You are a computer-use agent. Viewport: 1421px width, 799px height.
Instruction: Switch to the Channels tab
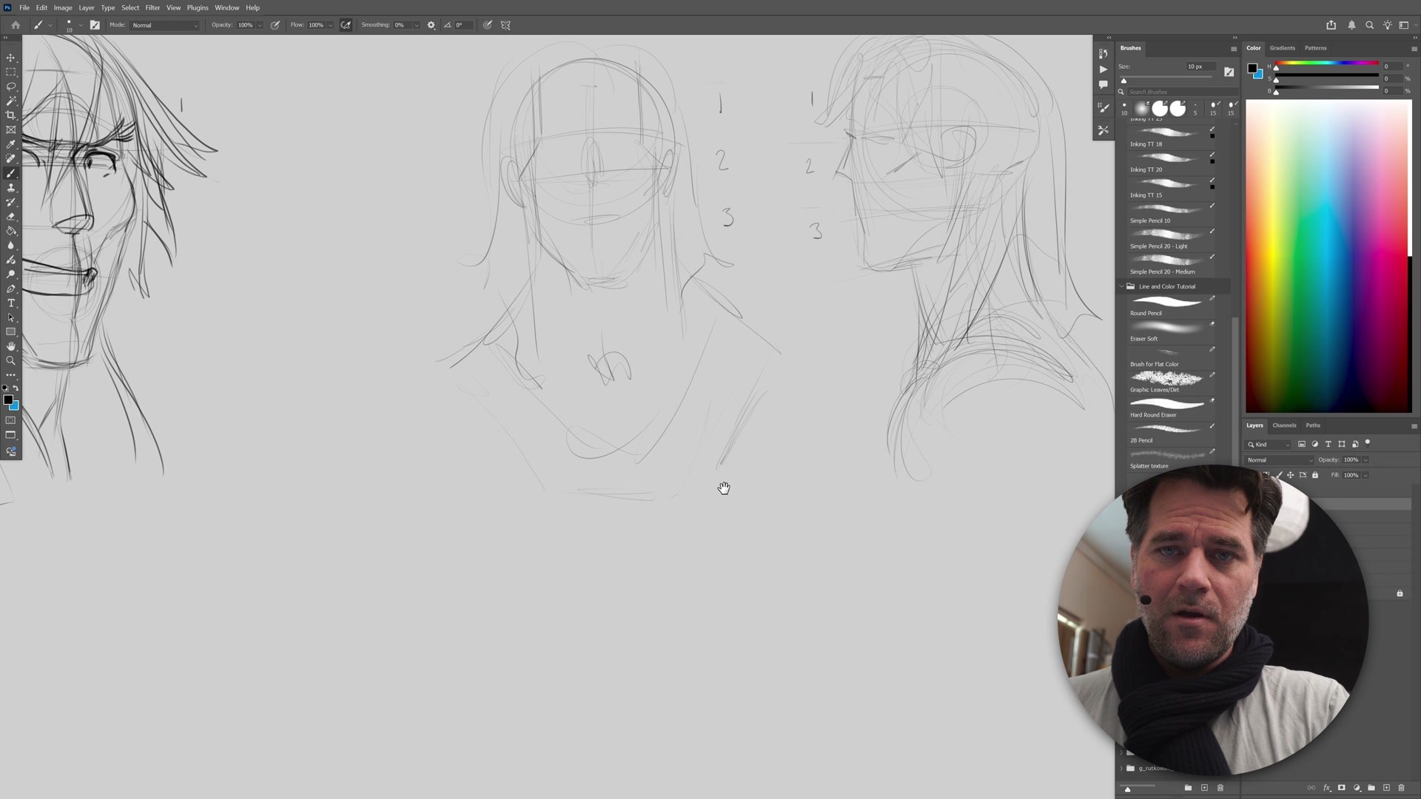click(x=1284, y=425)
